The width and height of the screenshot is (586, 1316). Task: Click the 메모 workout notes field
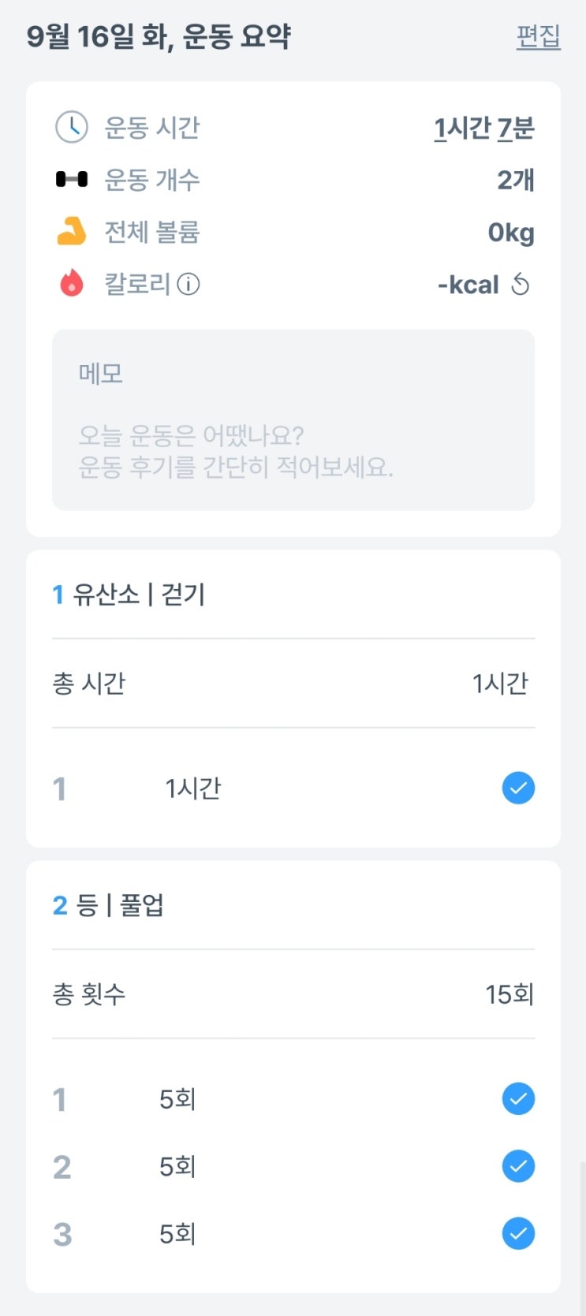[293, 419]
